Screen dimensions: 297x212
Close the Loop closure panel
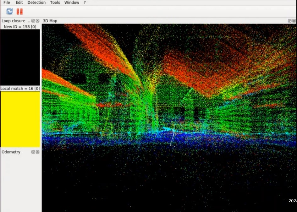tap(37, 21)
